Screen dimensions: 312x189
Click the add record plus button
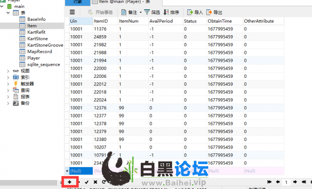click(69, 182)
